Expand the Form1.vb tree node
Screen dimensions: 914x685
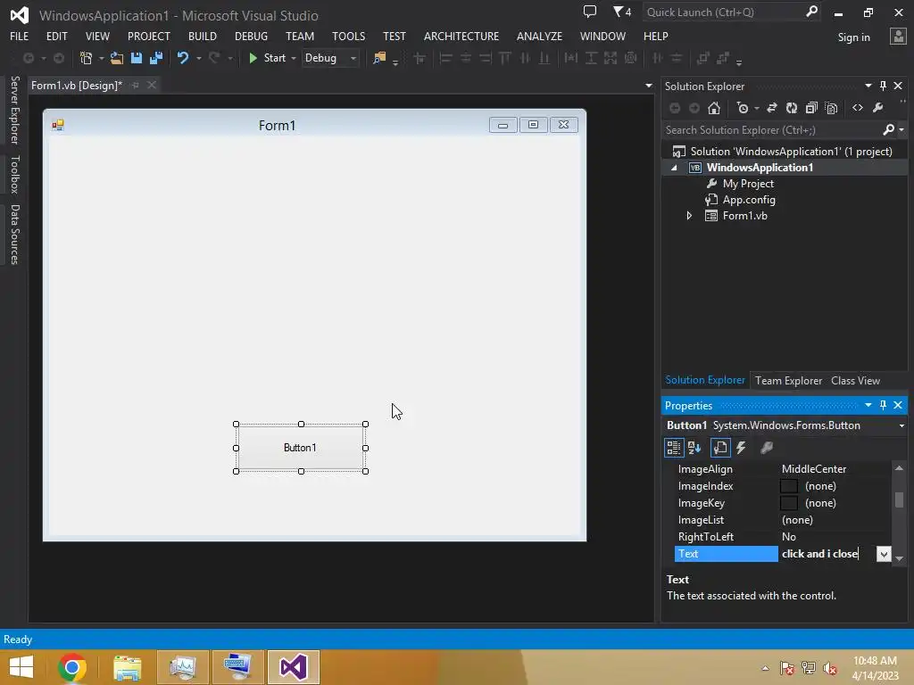[x=689, y=216]
